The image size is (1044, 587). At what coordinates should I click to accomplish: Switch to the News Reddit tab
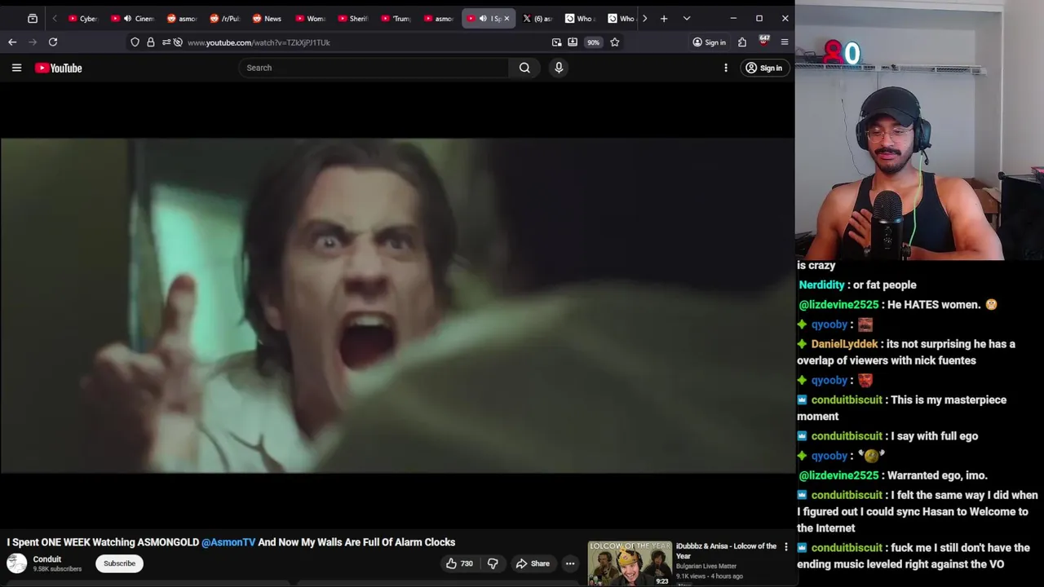268,18
